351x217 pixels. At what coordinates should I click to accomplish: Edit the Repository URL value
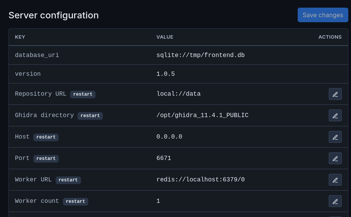335,94
